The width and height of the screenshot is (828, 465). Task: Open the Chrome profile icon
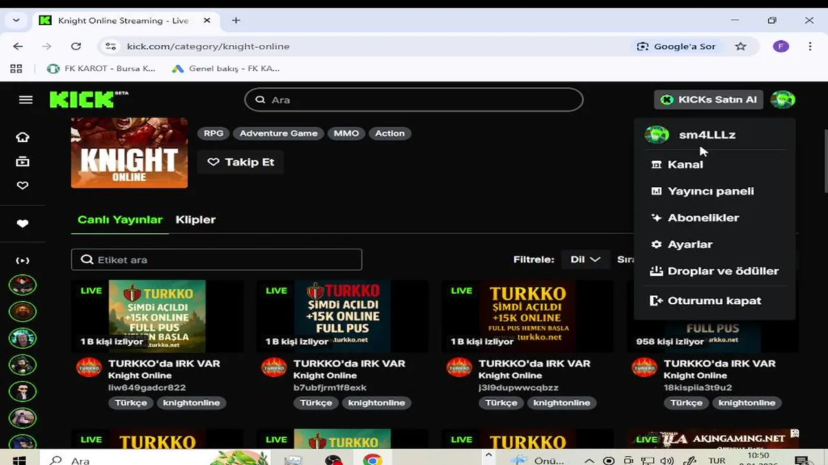[x=781, y=46]
